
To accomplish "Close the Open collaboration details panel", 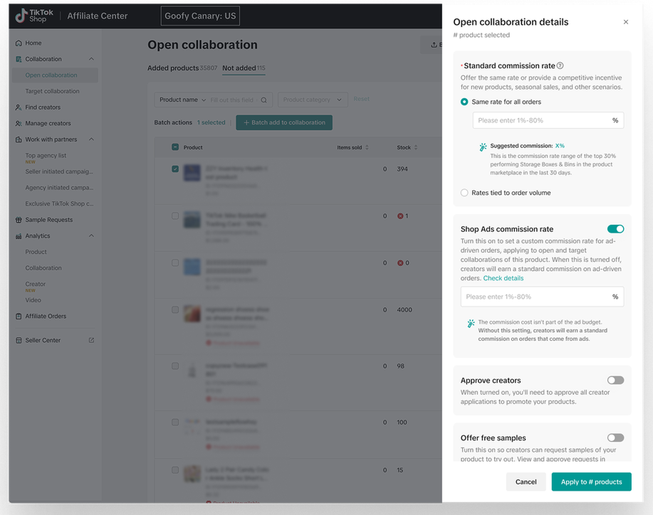I will coord(626,22).
